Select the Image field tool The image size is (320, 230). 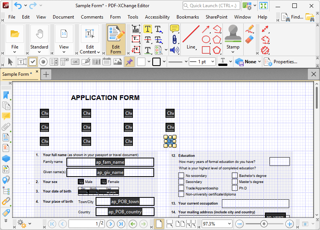pos(118,62)
